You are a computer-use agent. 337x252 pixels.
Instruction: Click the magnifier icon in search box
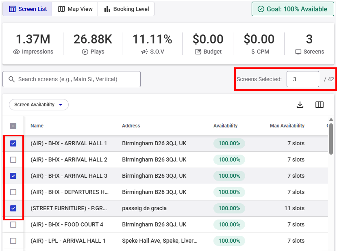coord(11,79)
